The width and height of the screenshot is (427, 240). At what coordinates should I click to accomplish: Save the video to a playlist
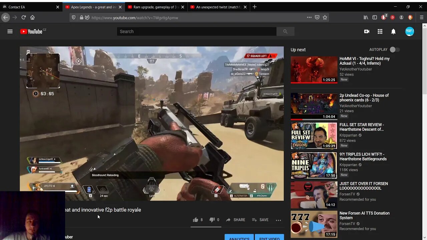click(260, 220)
